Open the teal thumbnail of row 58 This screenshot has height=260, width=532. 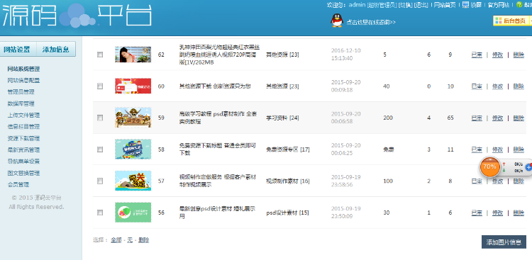[133, 149]
